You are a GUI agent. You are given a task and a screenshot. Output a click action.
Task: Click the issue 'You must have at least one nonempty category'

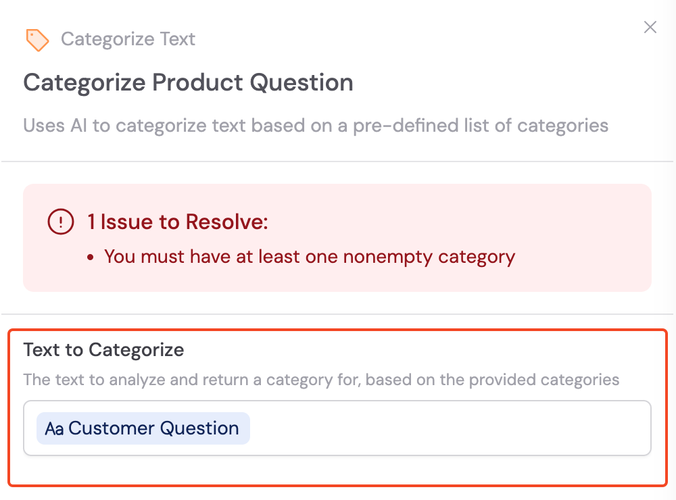coord(310,257)
